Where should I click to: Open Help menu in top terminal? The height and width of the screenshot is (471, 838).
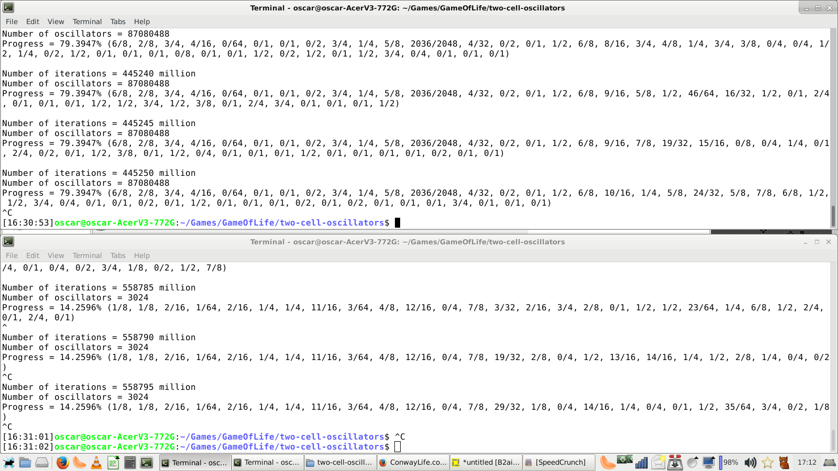point(142,21)
